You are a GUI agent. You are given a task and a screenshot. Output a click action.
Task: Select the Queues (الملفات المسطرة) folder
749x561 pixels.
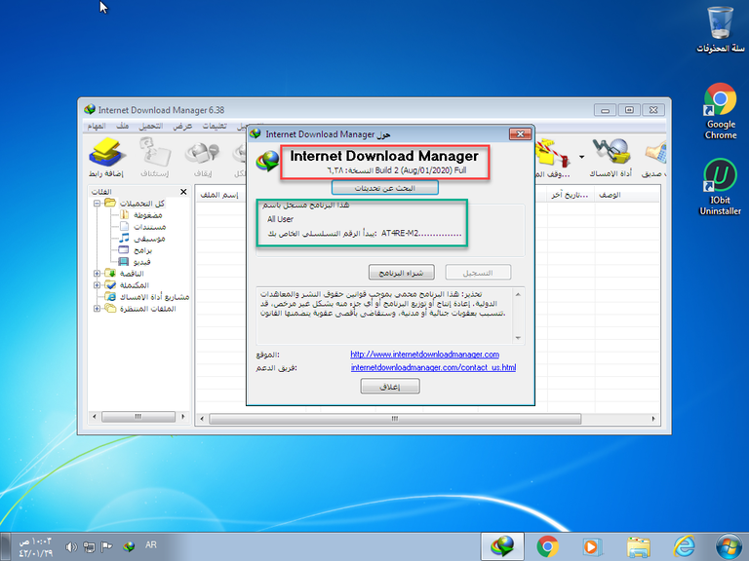point(140,309)
